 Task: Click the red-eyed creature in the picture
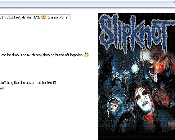pyautogui.click(x=123, y=63)
